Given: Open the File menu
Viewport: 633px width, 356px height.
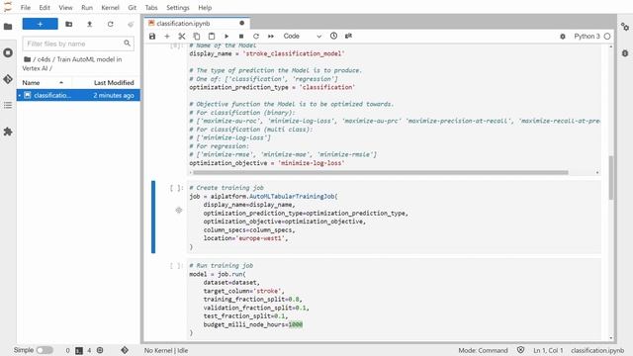Looking at the screenshot, I should 26,8.
